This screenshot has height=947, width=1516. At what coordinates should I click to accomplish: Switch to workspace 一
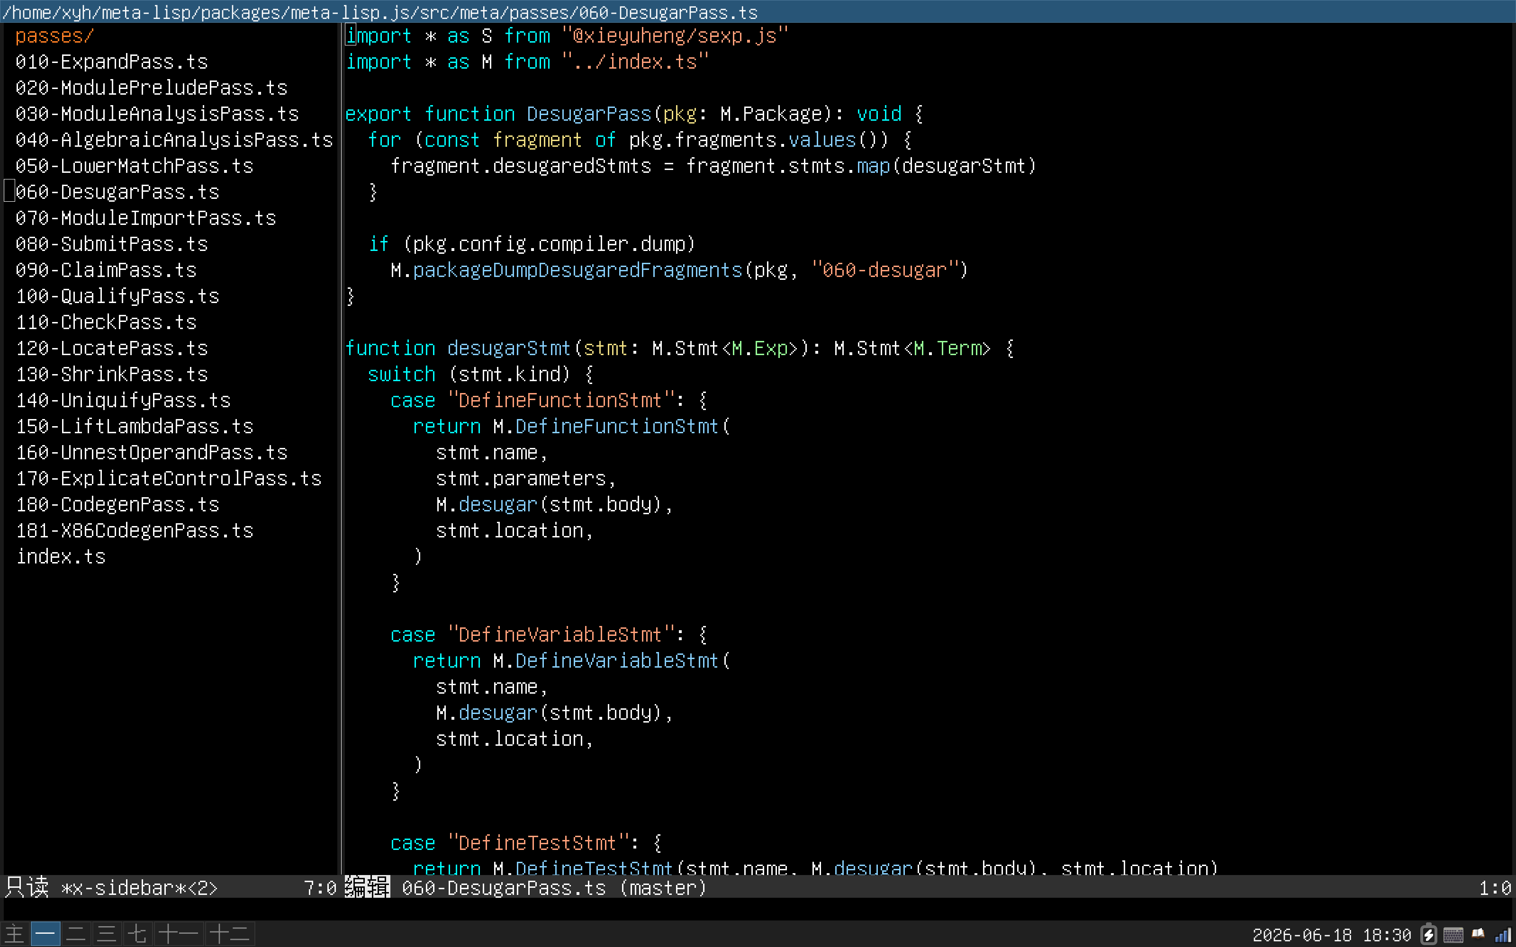tap(45, 934)
